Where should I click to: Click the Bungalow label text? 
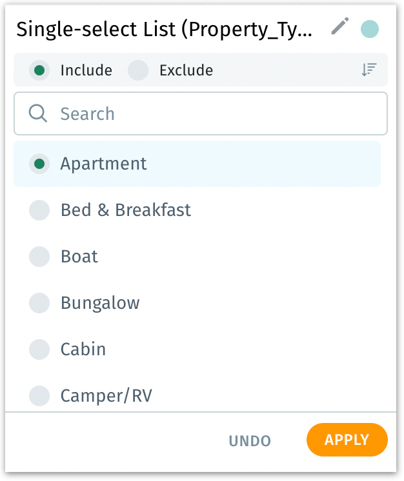click(x=100, y=303)
